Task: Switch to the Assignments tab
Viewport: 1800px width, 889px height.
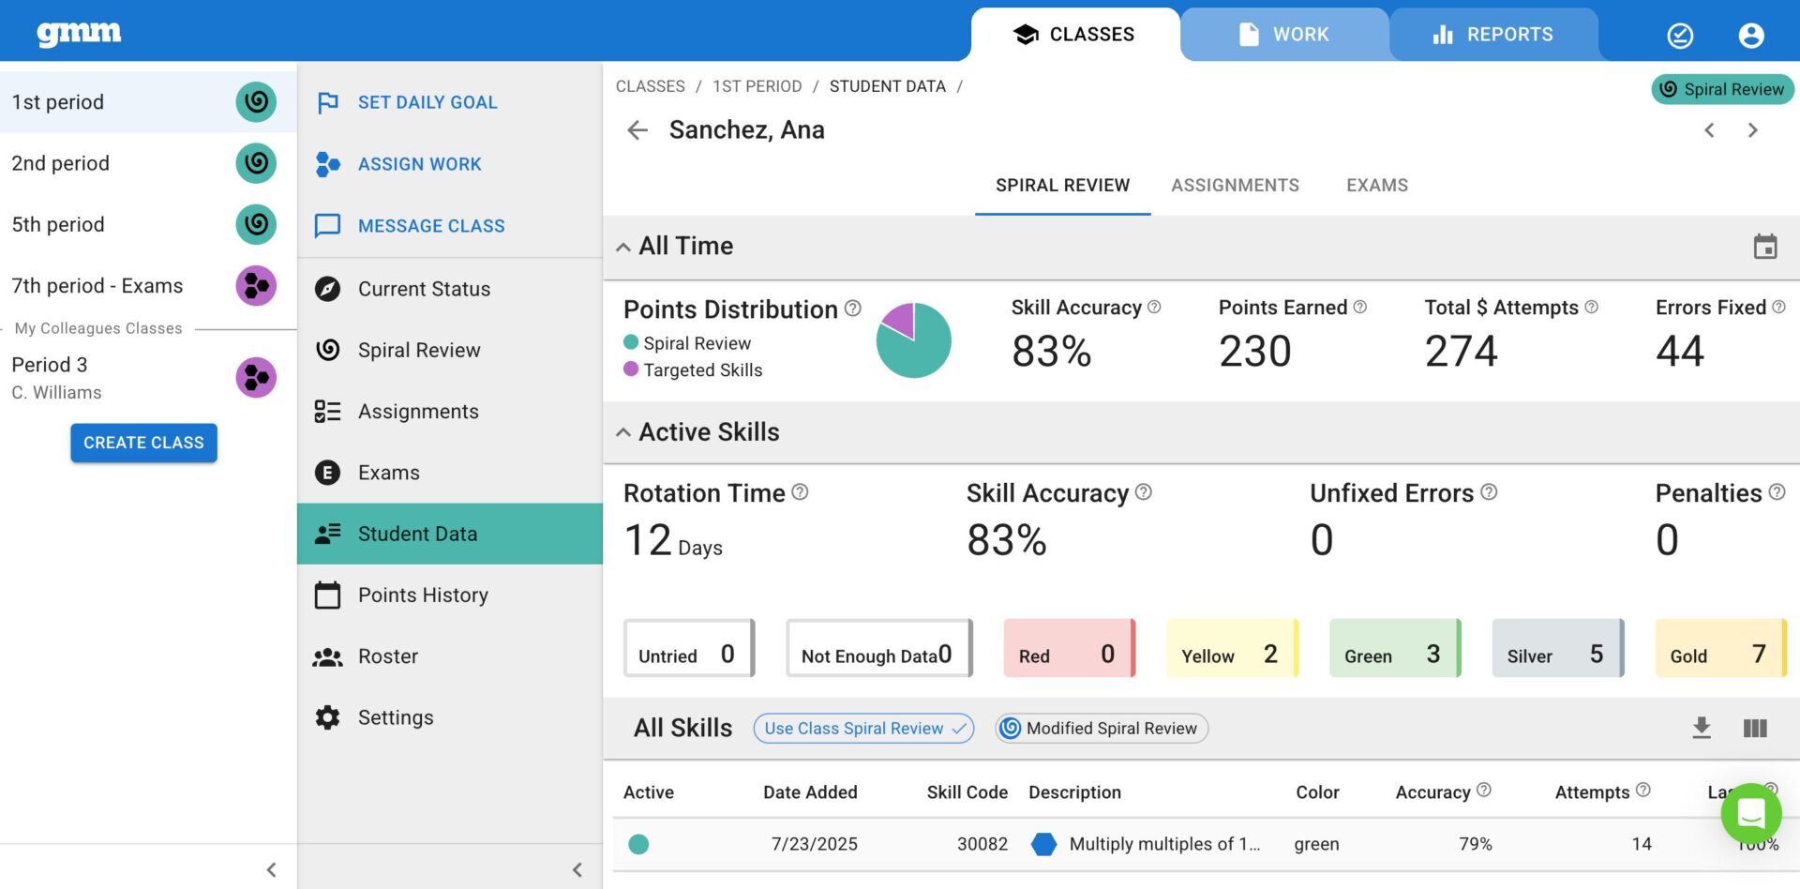Action: coord(1235,186)
